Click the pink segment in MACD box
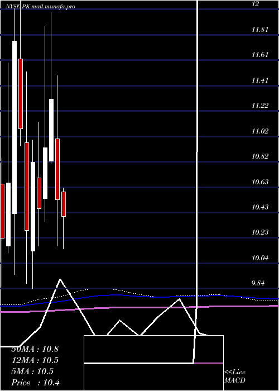The width and height of the screenshot is (279, 391). tap(209, 363)
